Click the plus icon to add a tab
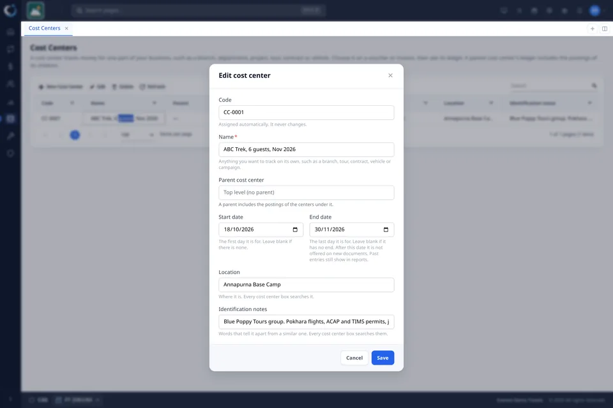Screen dimensions: 613x408 pyautogui.click(x=593, y=29)
